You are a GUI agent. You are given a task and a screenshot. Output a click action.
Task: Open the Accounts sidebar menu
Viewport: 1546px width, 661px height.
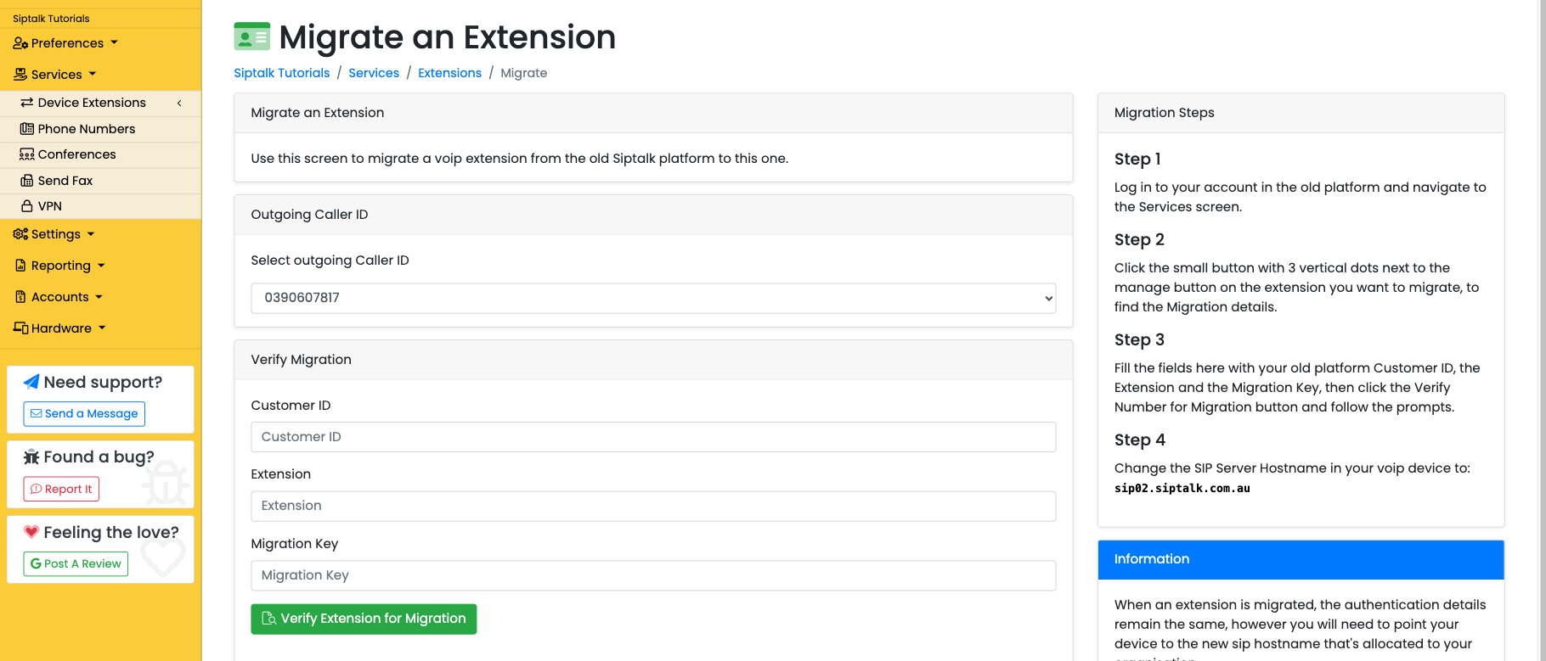pos(59,297)
